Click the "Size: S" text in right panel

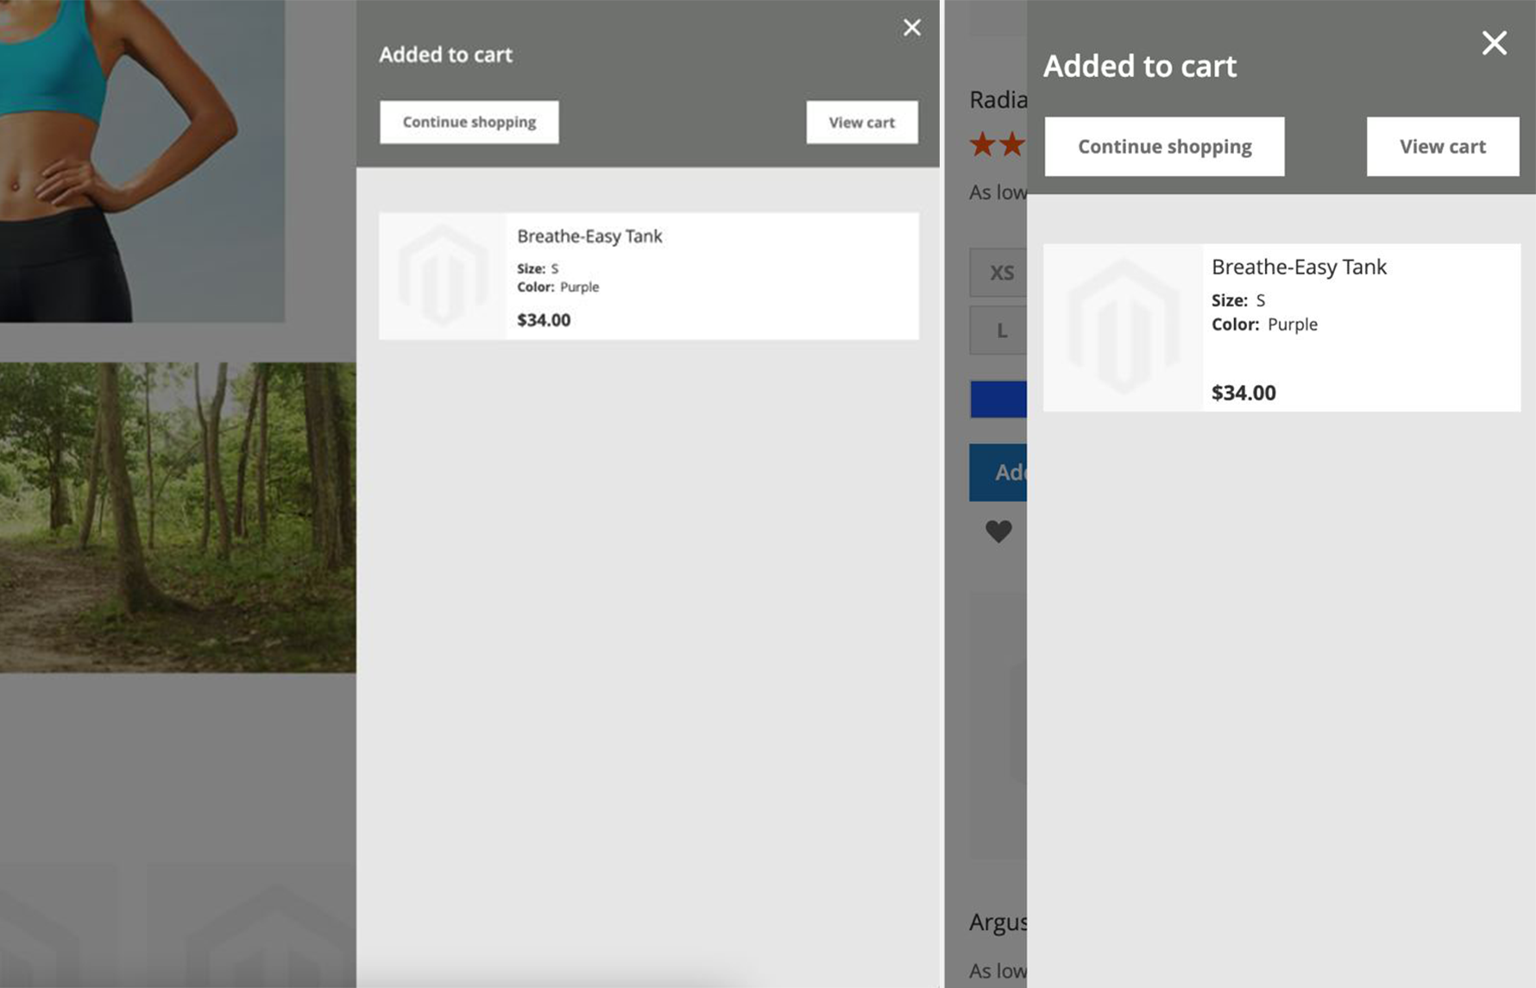(1238, 300)
